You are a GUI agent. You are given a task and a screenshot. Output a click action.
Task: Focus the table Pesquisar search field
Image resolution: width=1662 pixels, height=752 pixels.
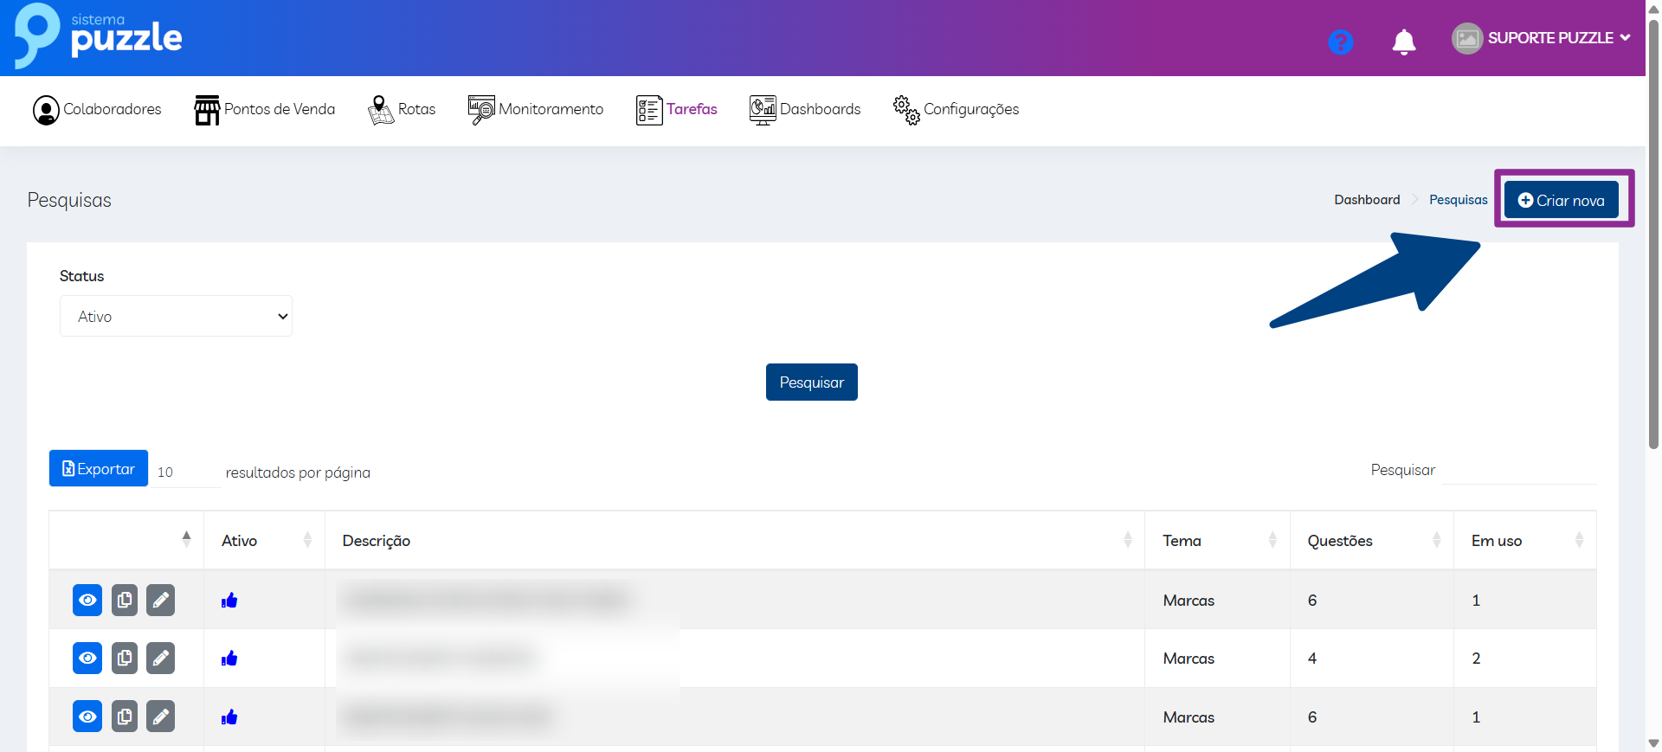[1519, 470]
